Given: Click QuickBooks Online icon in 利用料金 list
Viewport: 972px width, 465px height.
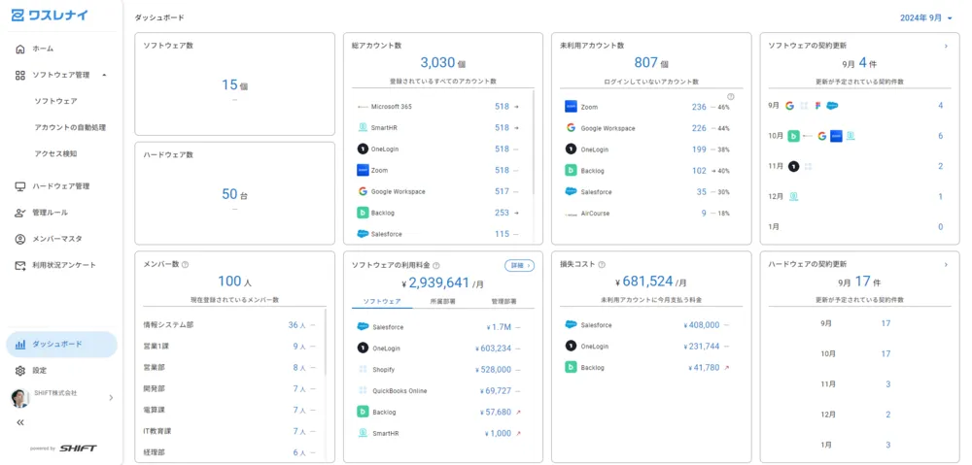Looking at the screenshot, I should click(x=363, y=390).
